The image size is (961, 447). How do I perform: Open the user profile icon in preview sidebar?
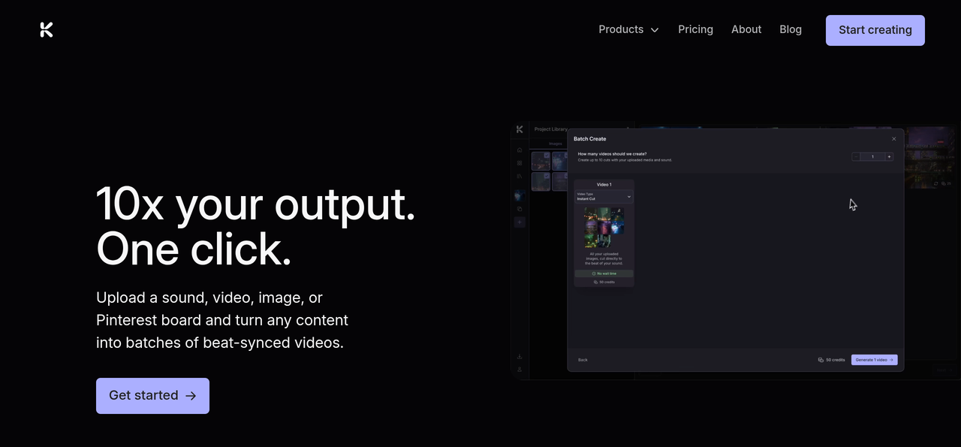pos(520,370)
